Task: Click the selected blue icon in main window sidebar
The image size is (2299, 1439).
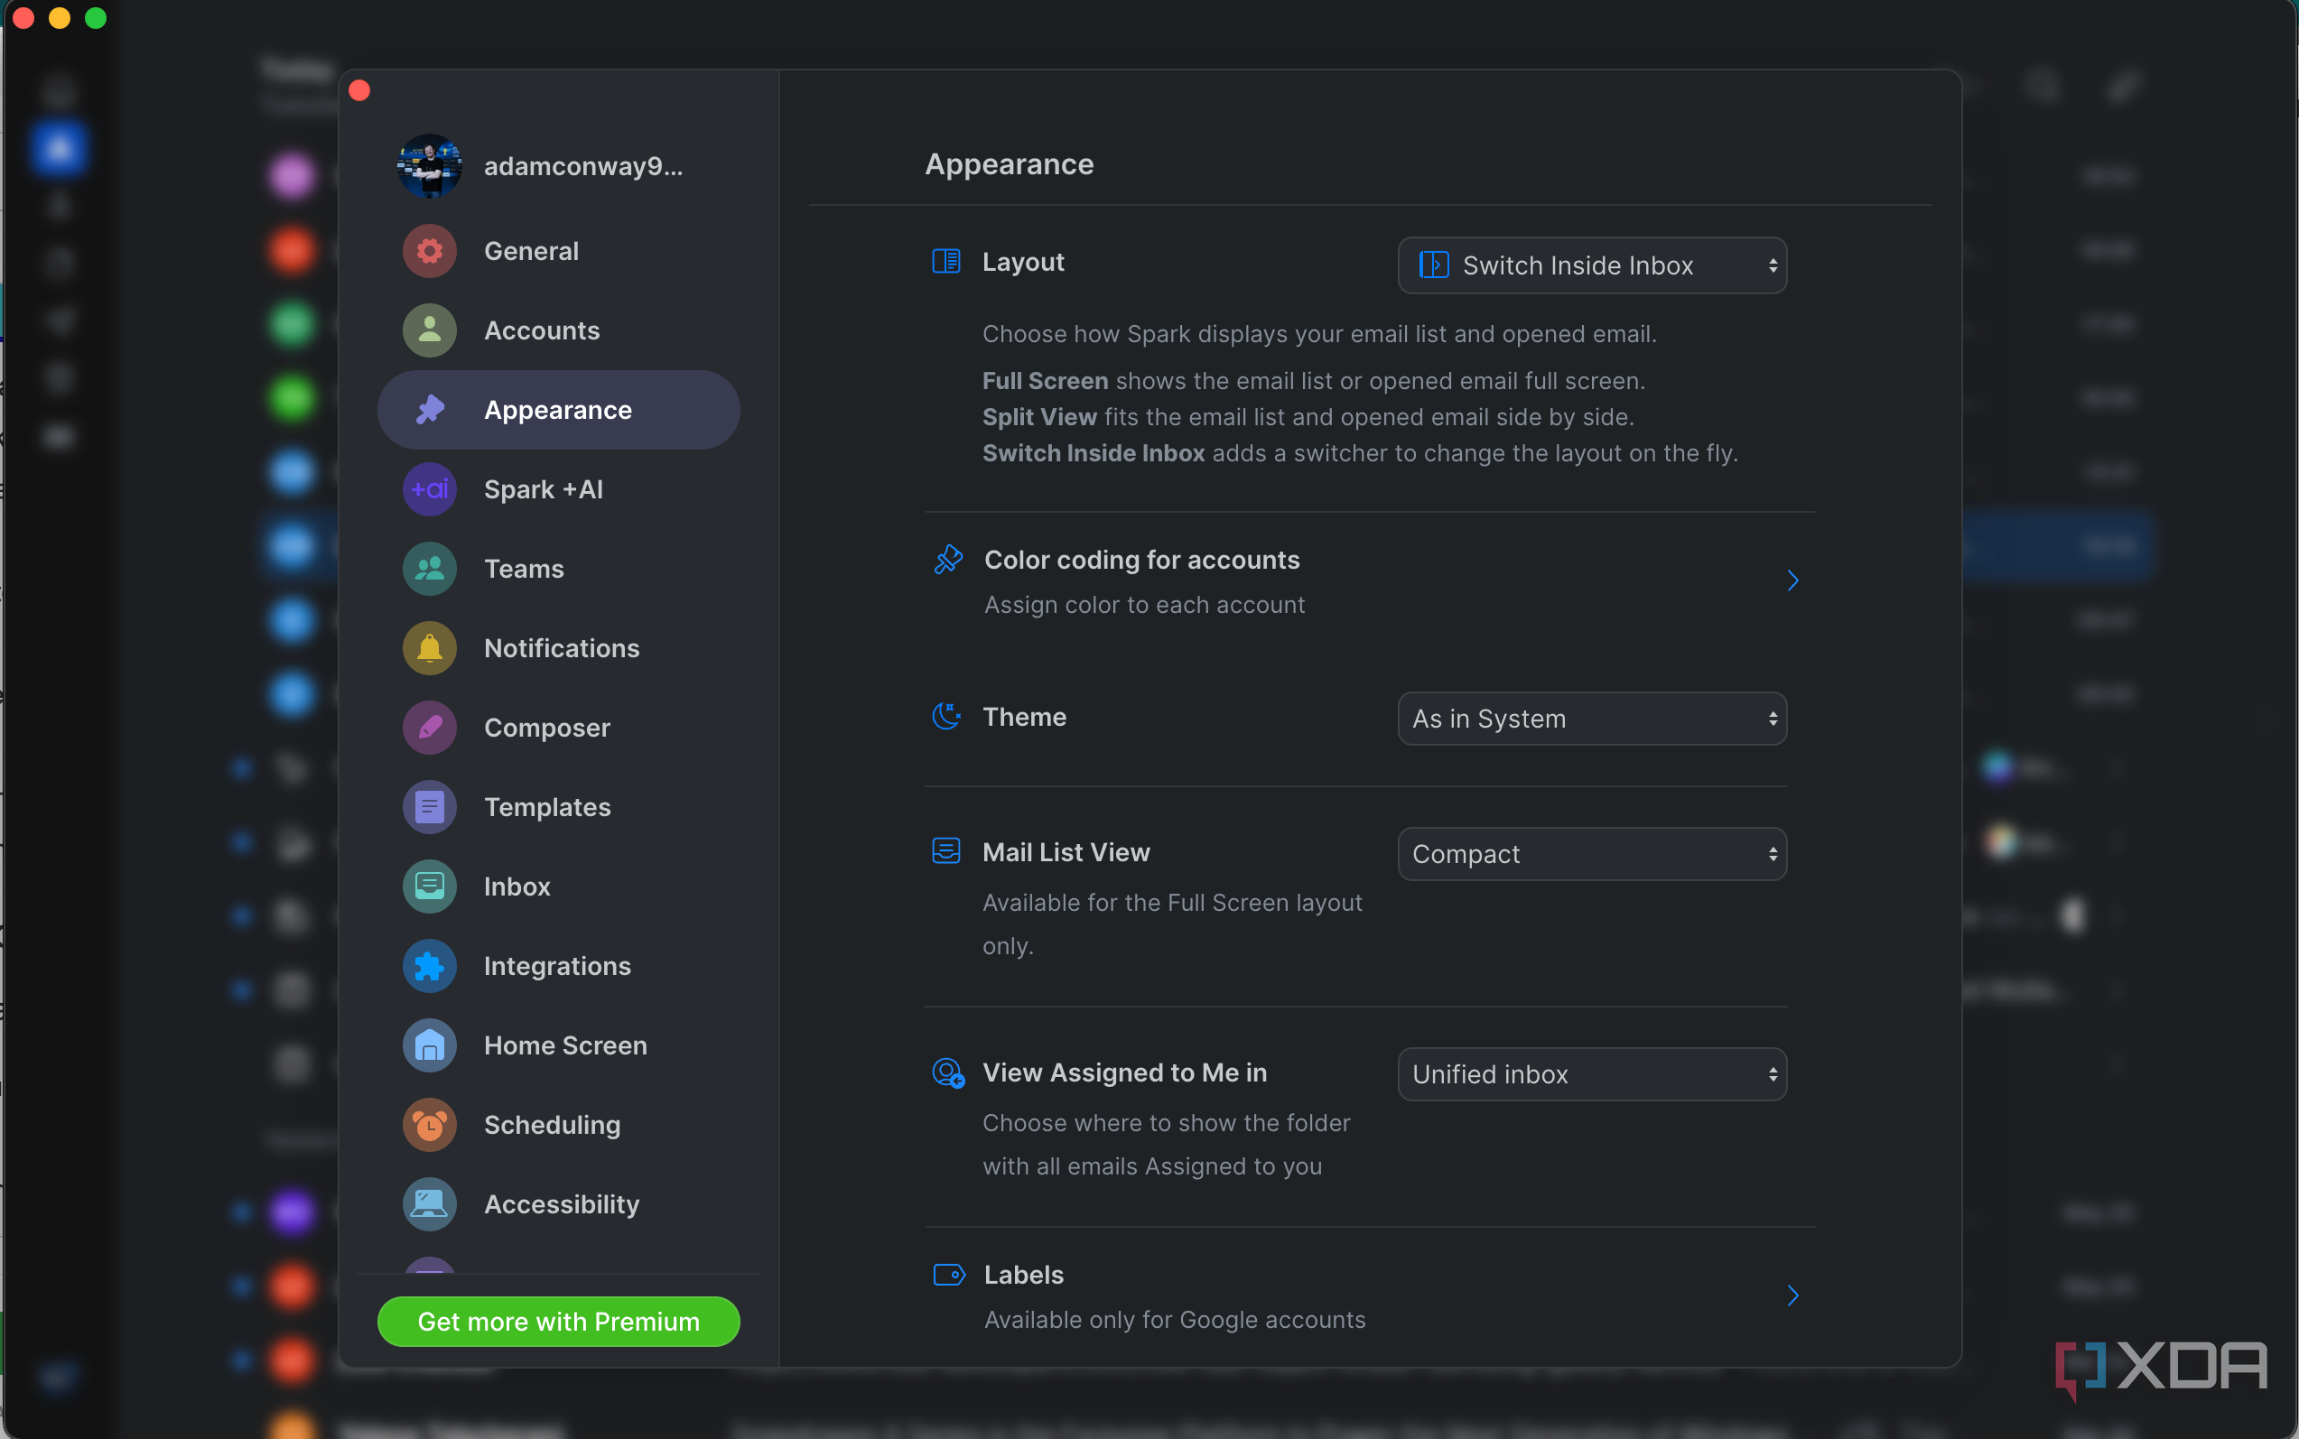Action: point(59,147)
